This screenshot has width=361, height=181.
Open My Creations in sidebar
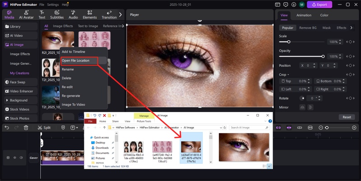click(x=19, y=73)
